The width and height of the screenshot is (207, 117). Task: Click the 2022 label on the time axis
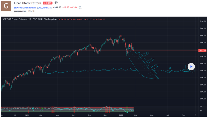pos(121,115)
